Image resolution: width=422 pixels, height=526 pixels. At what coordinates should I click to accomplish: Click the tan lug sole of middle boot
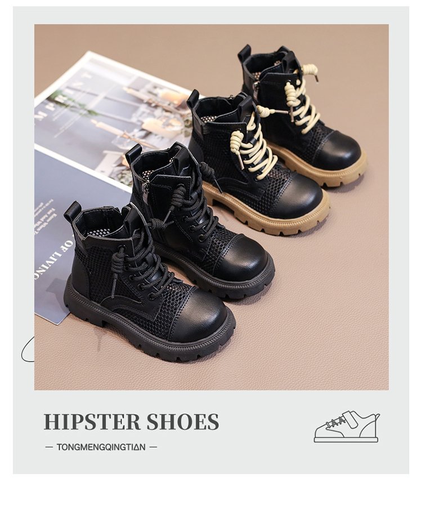[268, 215]
